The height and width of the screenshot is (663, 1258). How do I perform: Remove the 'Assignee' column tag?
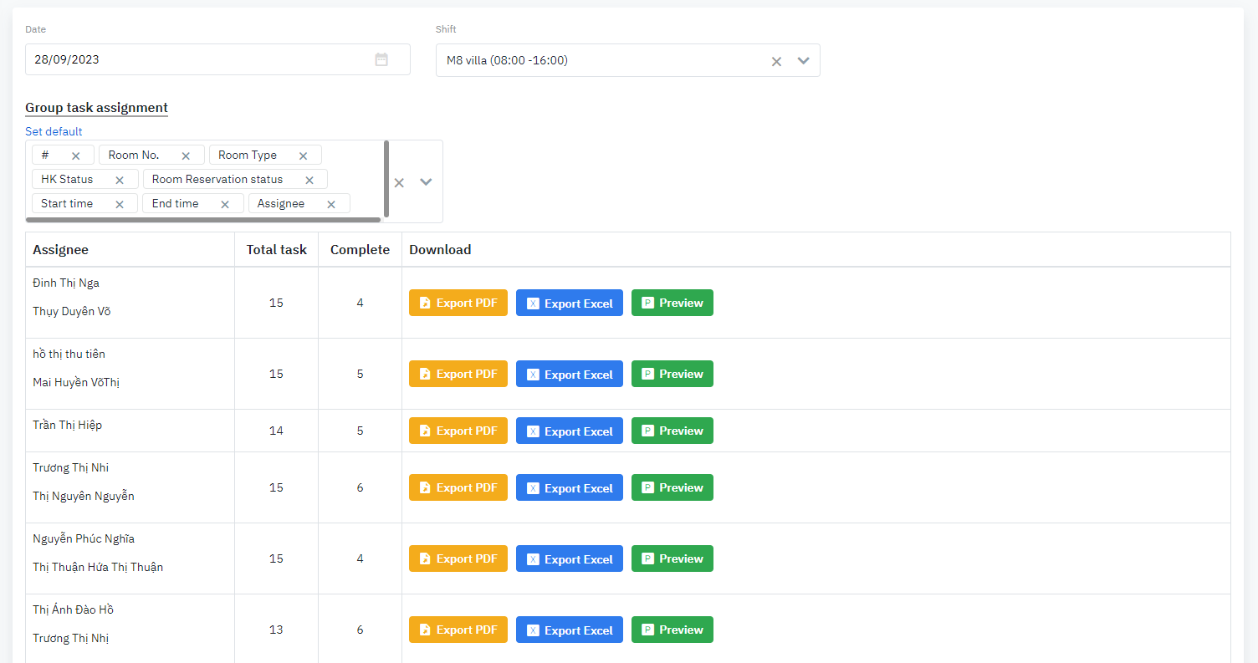[331, 204]
